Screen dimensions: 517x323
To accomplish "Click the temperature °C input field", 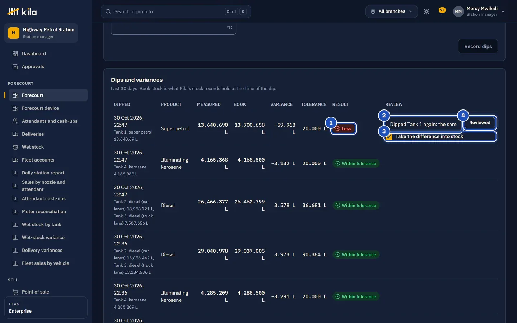I will coord(173,28).
